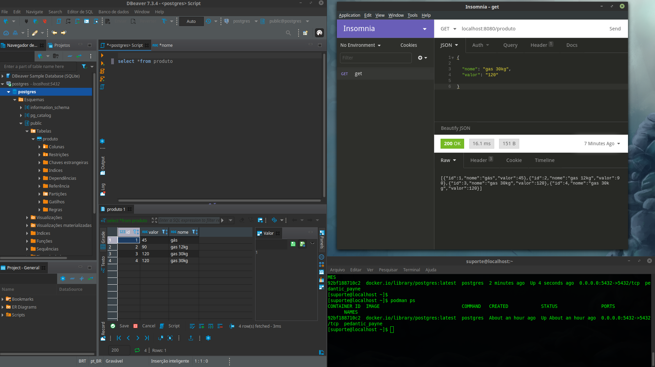Click the gear plus icon in Insomnia sidebar

click(422, 58)
